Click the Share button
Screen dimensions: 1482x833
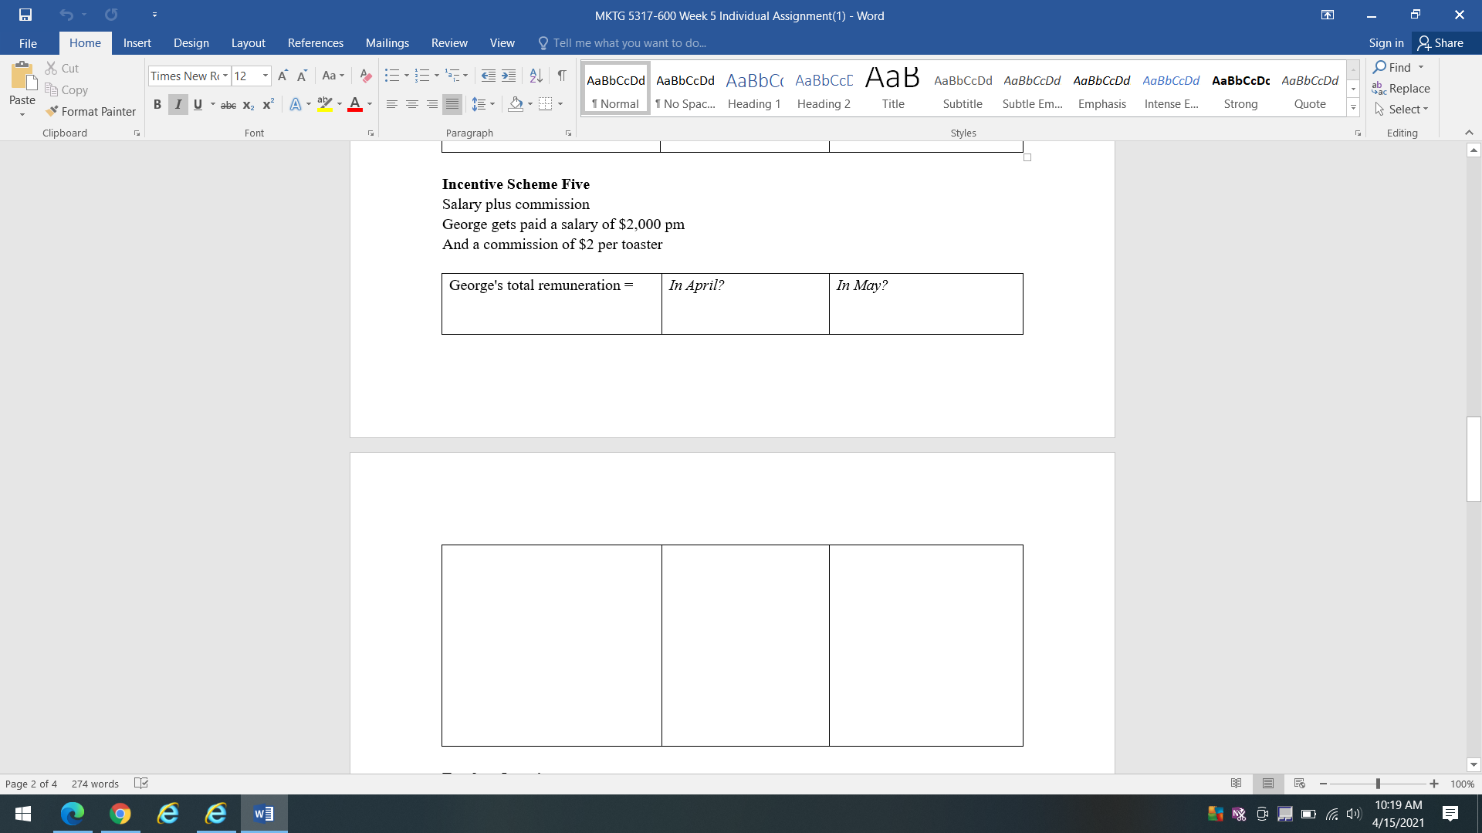point(1440,43)
